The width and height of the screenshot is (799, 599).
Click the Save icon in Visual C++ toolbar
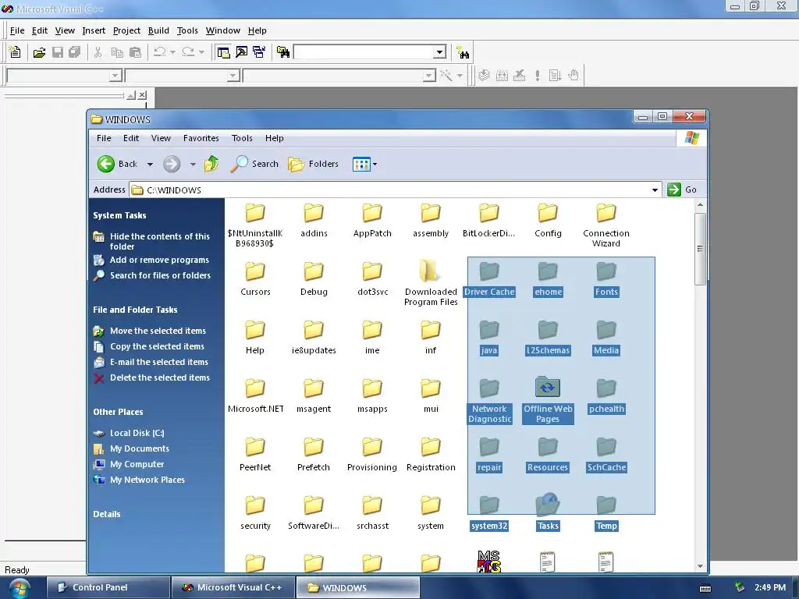tap(57, 52)
